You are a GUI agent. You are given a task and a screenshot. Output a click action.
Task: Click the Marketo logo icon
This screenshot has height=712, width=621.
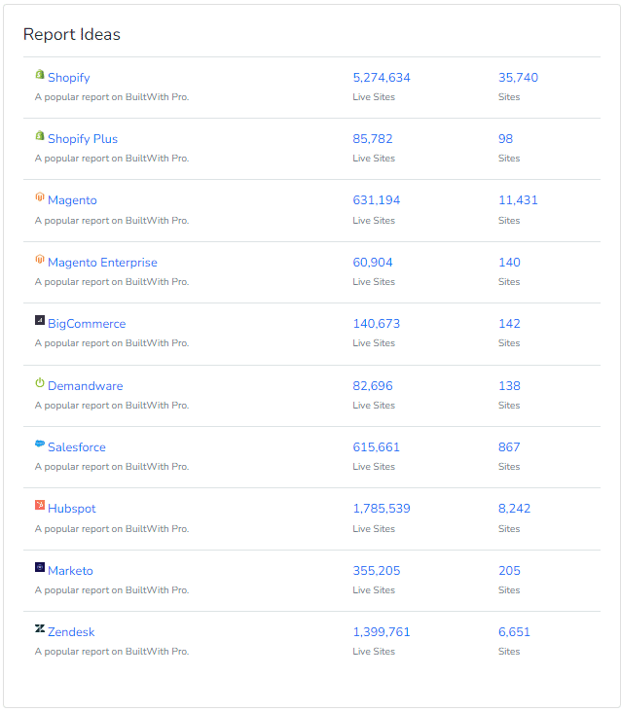[x=40, y=568]
